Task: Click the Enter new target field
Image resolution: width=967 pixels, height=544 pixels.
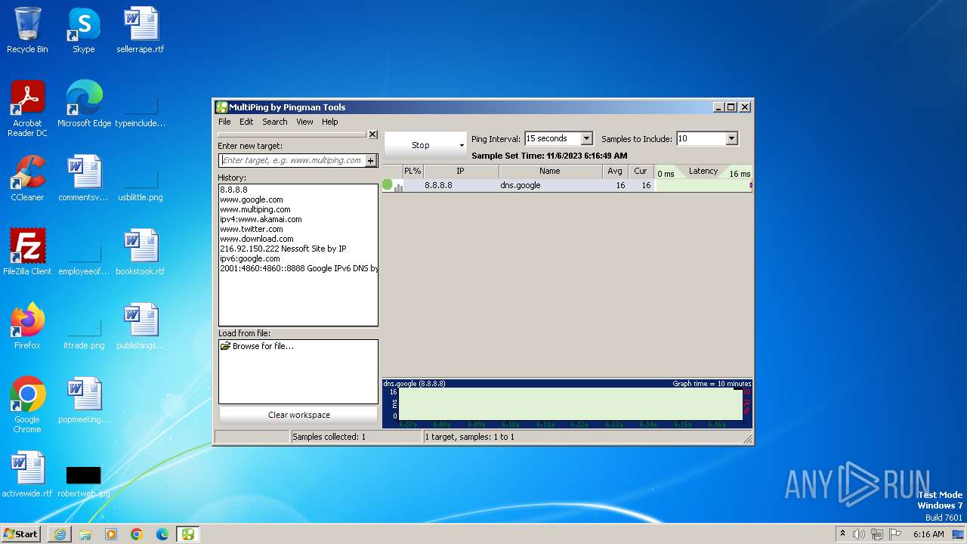Action: [x=292, y=160]
